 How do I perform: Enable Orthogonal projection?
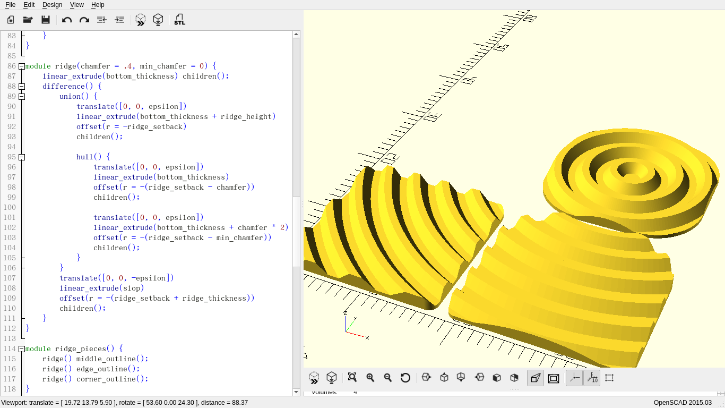pyautogui.click(x=554, y=378)
